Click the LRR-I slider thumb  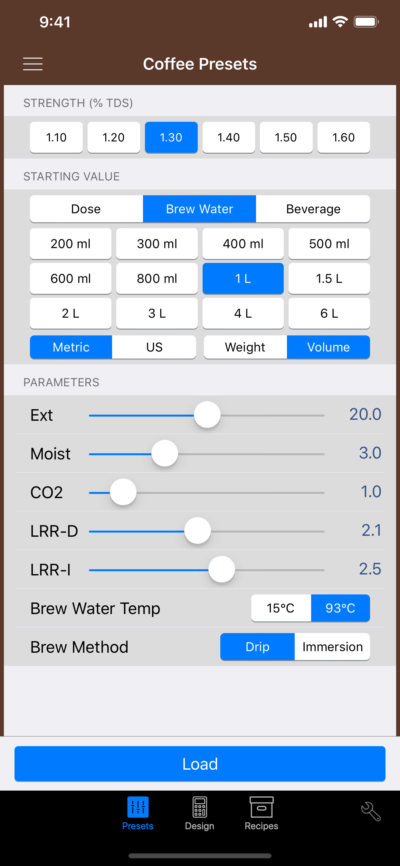[x=222, y=570]
